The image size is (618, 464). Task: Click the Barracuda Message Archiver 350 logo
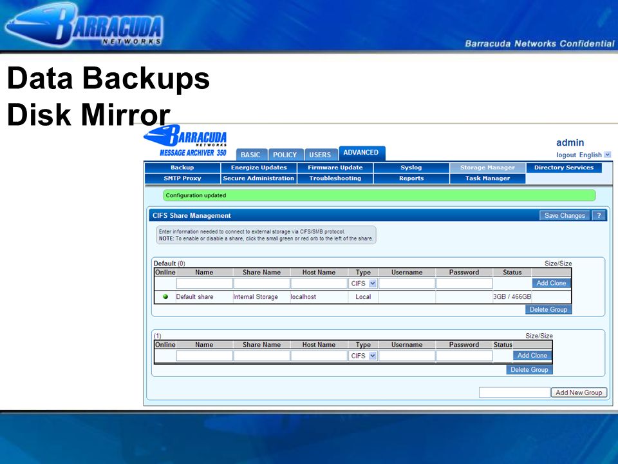click(186, 141)
